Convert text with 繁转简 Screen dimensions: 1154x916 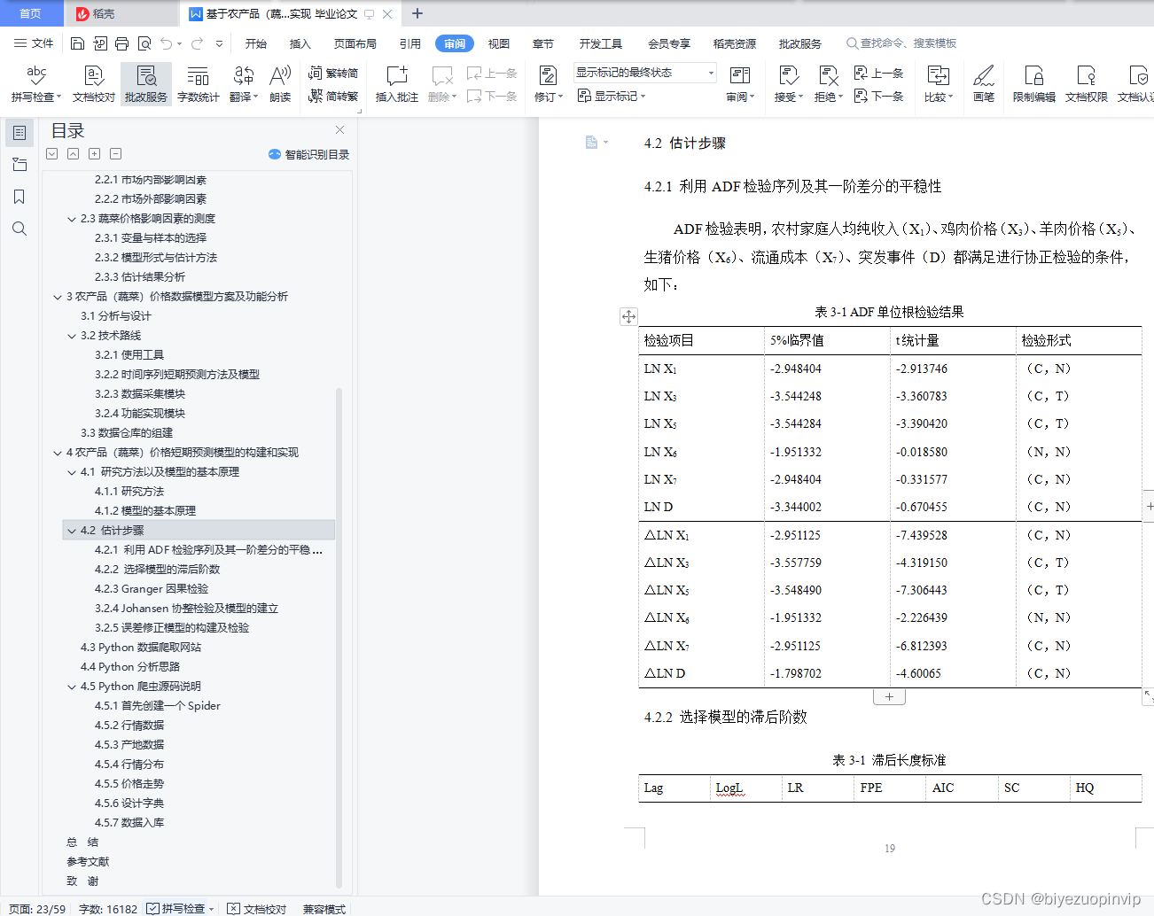(x=333, y=74)
